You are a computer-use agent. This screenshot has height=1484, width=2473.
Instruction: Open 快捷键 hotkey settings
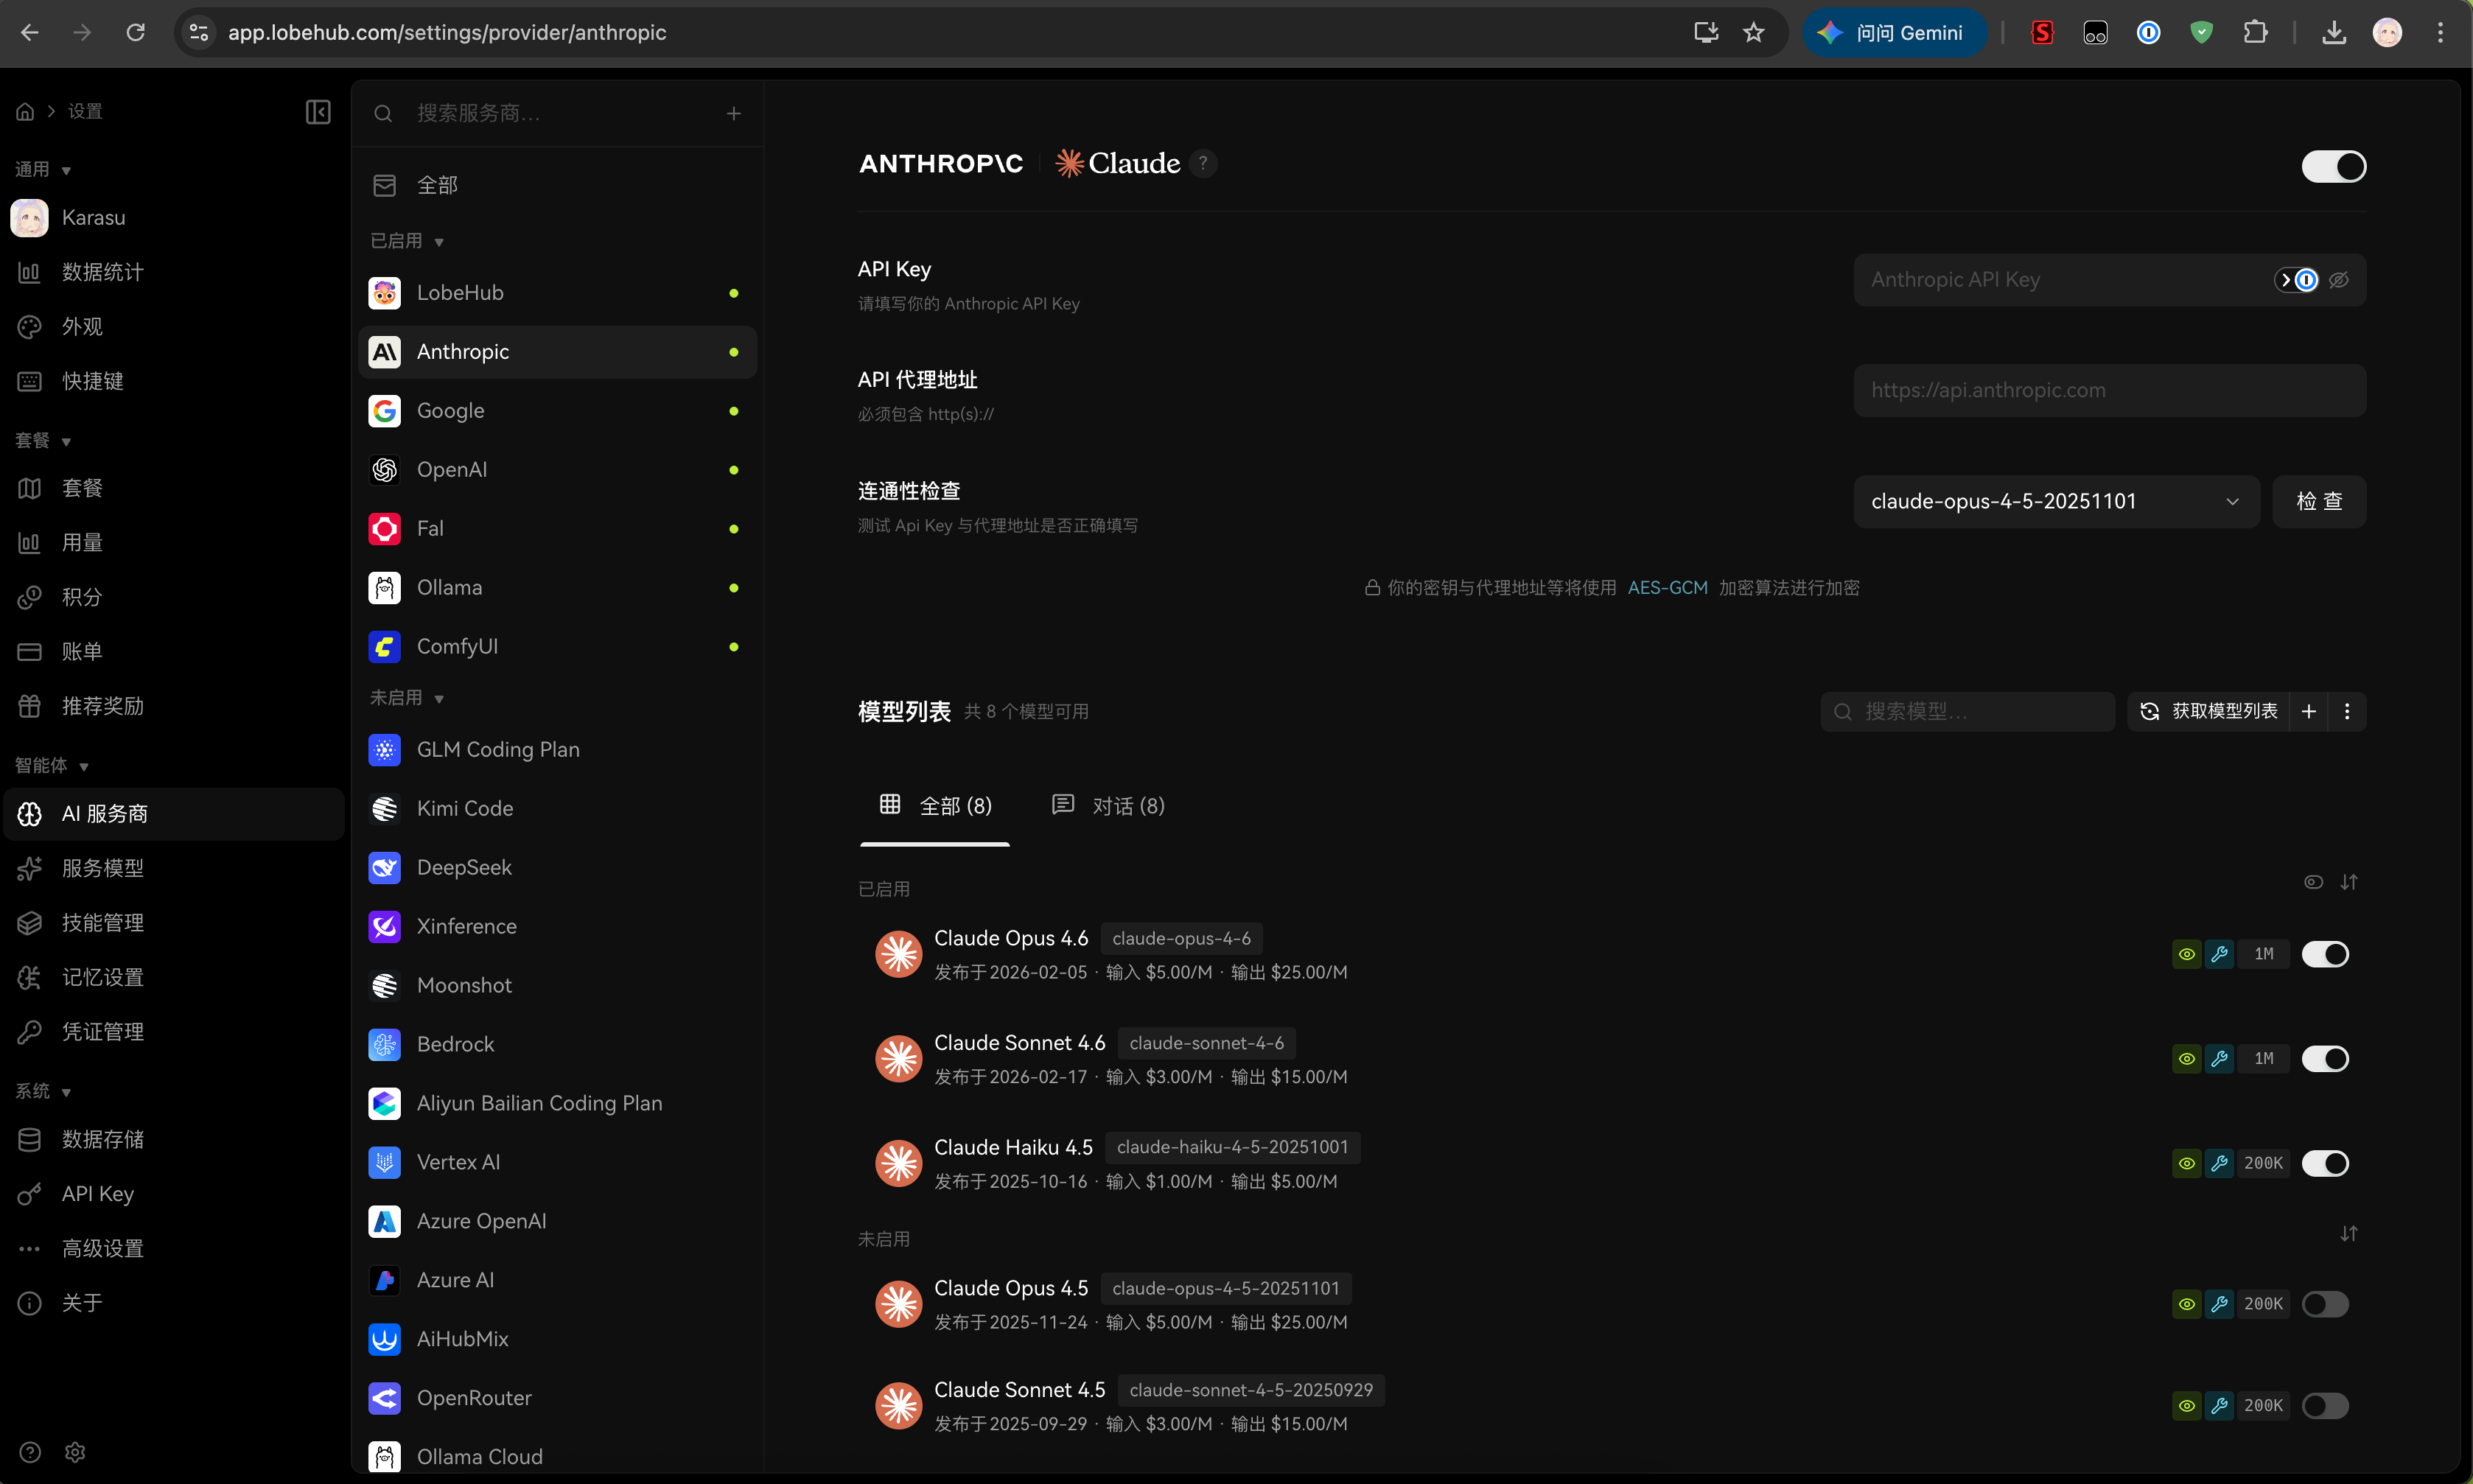click(x=174, y=381)
